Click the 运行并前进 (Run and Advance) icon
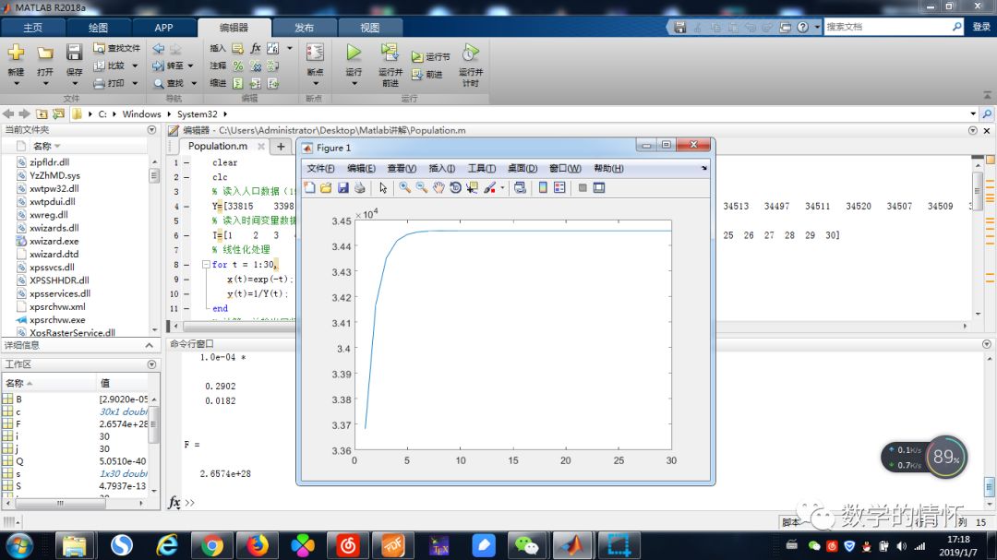997x560 pixels. pos(390,52)
